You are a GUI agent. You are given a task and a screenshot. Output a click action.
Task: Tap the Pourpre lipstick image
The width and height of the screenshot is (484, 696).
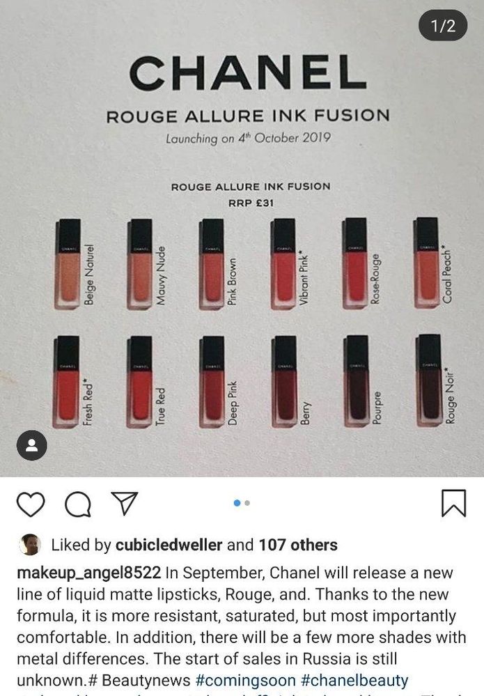pos(356,381)
